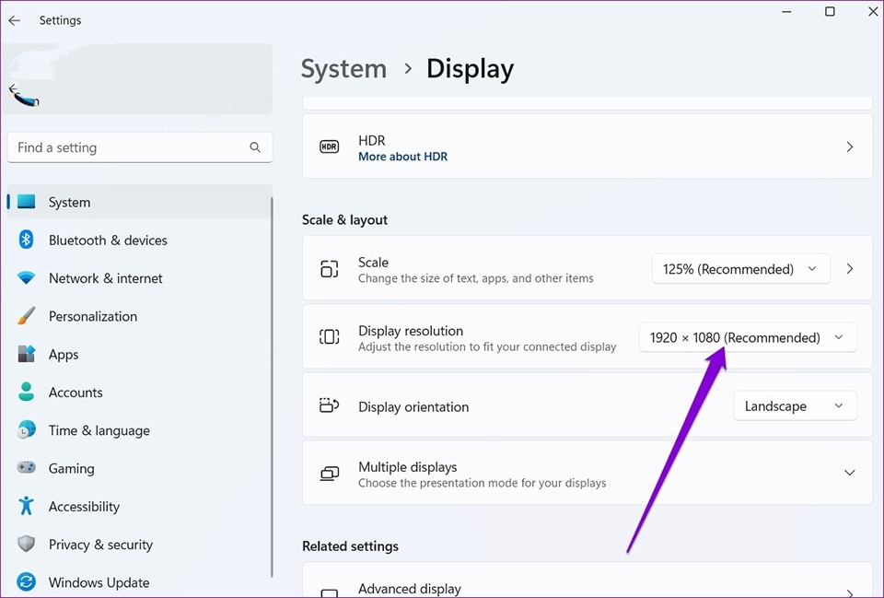Viewport: 884px width, 598px height.
Task: Click the More about HDR link
Action: click(x=403, y=156)
